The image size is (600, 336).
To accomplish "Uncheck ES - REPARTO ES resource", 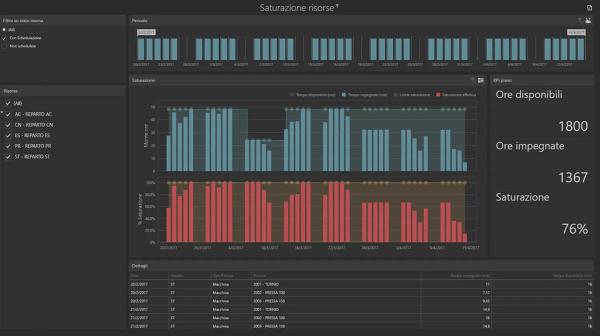I will (8, 135).
